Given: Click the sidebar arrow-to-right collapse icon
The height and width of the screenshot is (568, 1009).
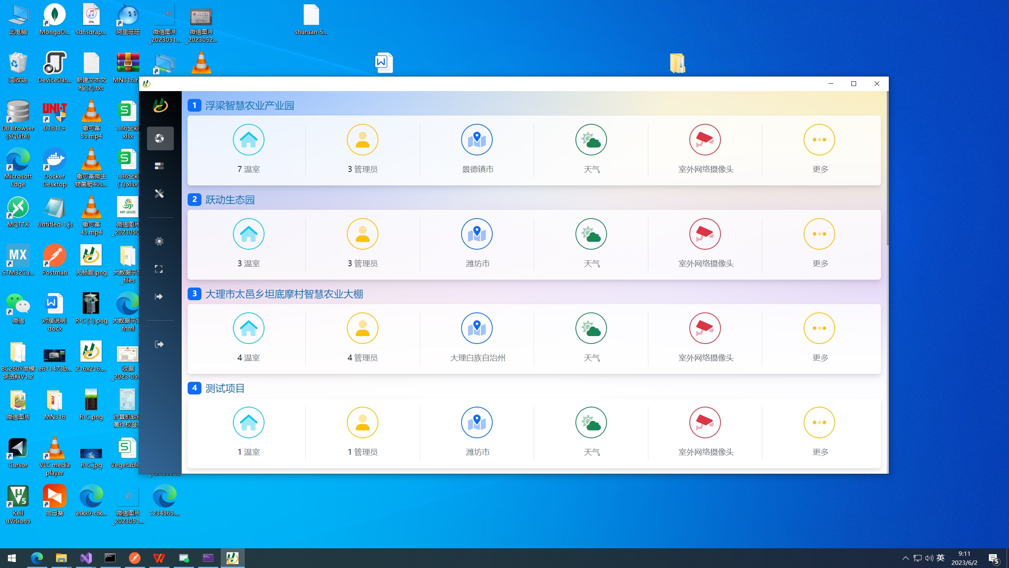Looking at the screenshot, I should pyautogui.click(x=159, y=297).
